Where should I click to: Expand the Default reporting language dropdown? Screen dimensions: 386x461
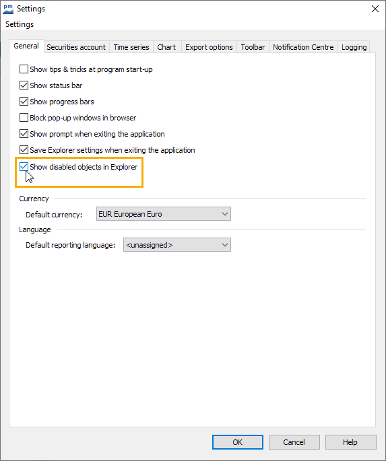[x=177, y=244]
